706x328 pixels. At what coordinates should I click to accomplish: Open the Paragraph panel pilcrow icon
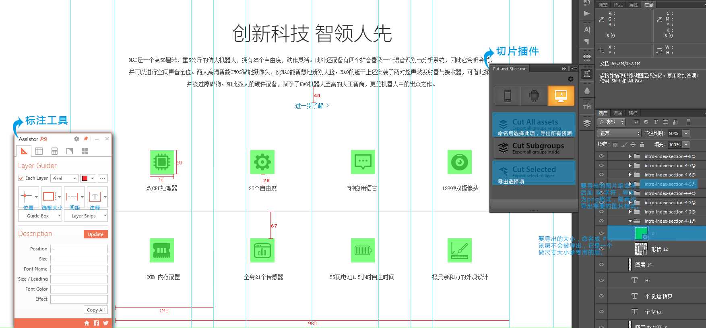(x=587, y=41)
